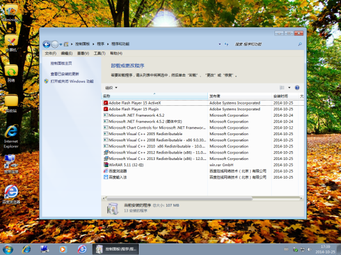The height and width of the screenshot is (255, 341).
Task: Click the Visual C++ 2012 Redistributable icon
Action: [x=106, y=152]
